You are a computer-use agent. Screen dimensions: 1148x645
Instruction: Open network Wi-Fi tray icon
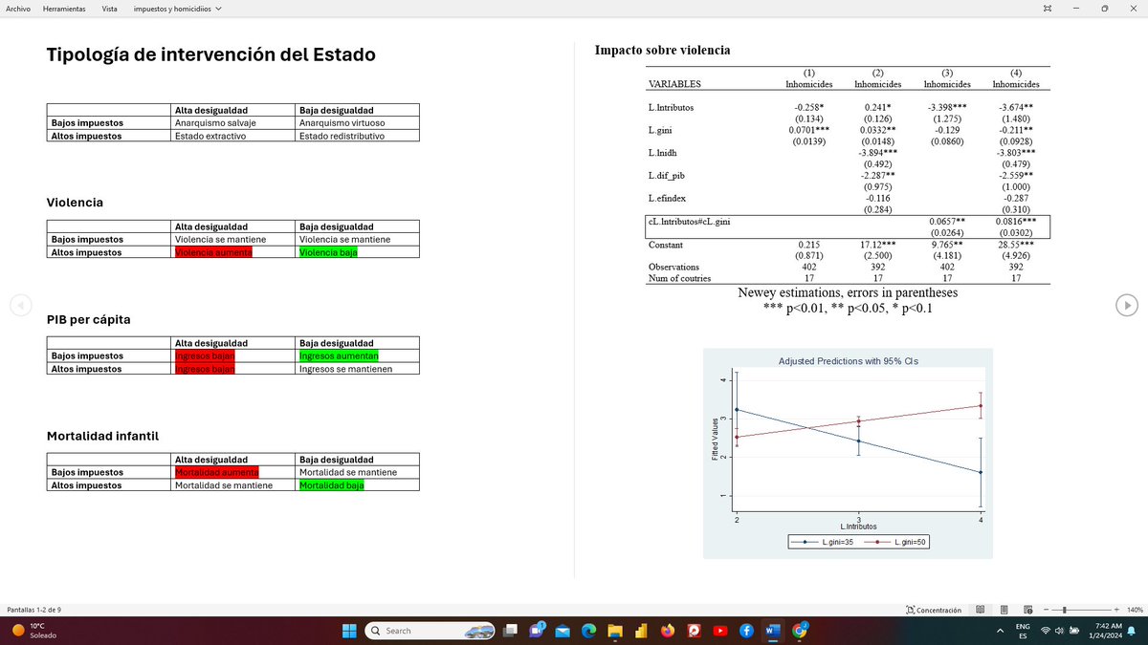[1046, 631]
